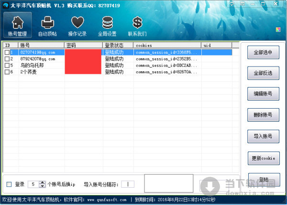Check the box for account ID 2
The width and height of the screenshot is (287, 205).
click(7, 59)
